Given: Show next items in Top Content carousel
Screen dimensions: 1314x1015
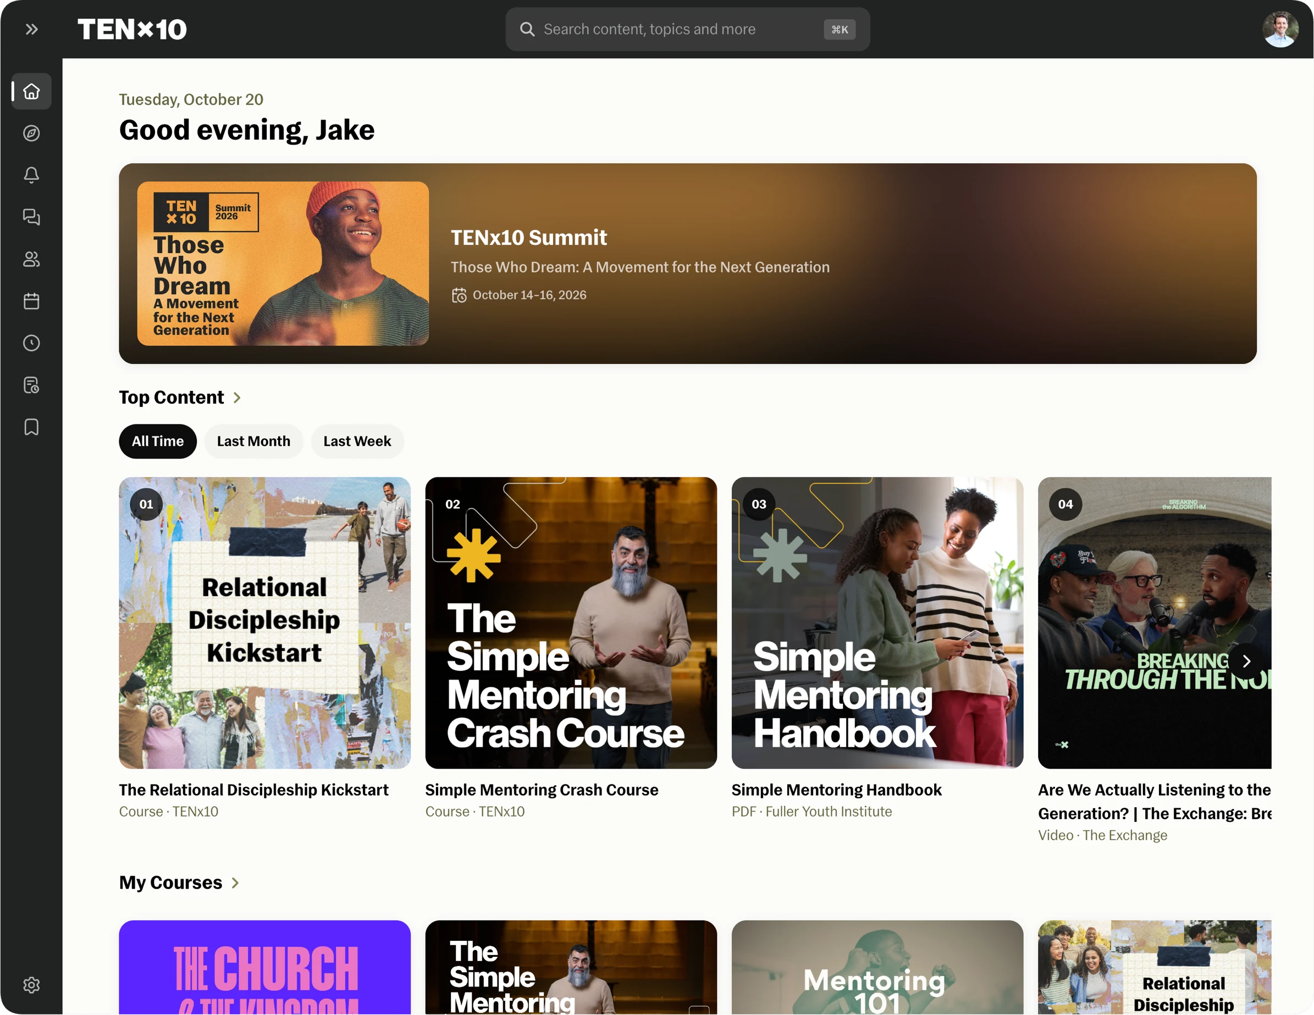Looking at the screenshot, I should pos(1246,661).
